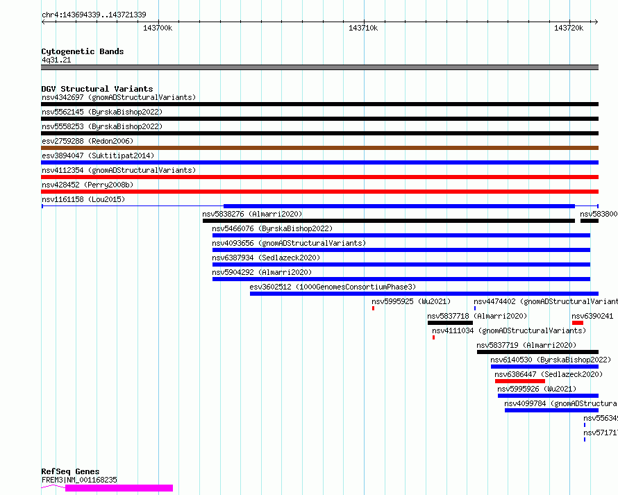The image size is (618, 495).
Task: Click the 4q31.21 cytogenetic band label
Action: point(56,60)
